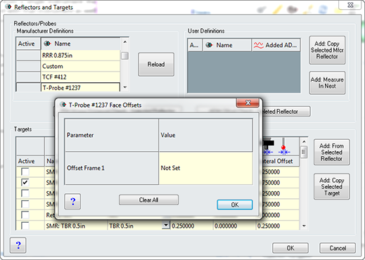Image resolution: width=365 pixels, height=260 pixels.
Task: Close the T-Probe #1237 Face Offsets dialog
Action: (248, 103)
